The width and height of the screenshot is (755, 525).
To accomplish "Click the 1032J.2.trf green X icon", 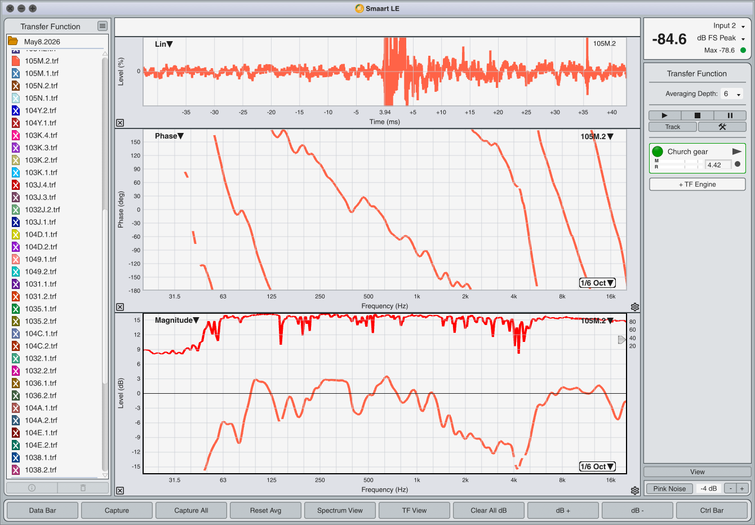I will (16, 210).
